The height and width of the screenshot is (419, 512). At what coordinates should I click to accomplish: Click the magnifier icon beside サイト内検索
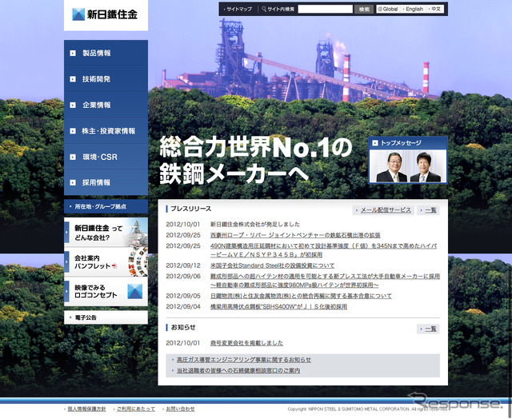pyautogui.click(x=263, y=9)
